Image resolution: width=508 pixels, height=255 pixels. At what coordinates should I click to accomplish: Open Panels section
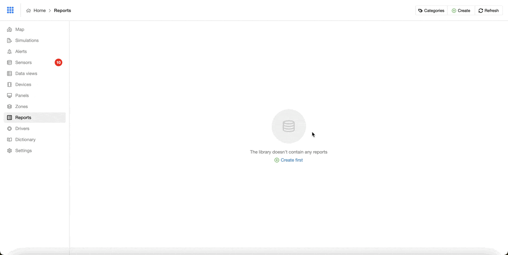35,95
